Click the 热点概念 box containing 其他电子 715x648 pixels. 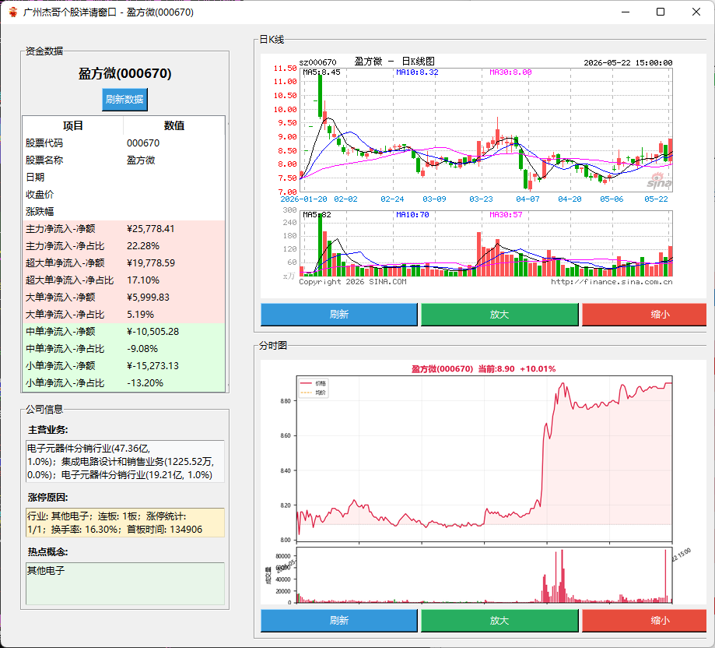coord(125,583)
